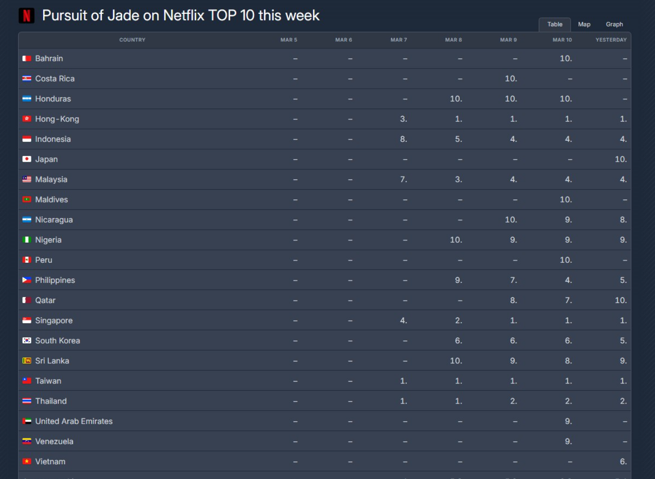Click the Netflix logo icon
The image size is (655, 479).
(26, 16)
